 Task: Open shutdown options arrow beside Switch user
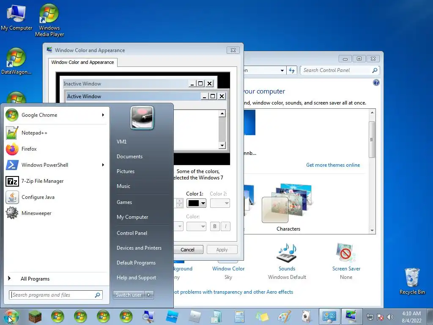[149, 295]
